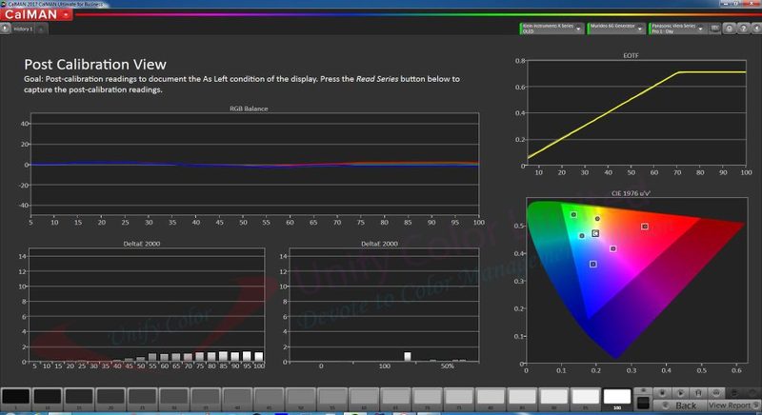Click the white point marker in CIE chart

point(596,233)
